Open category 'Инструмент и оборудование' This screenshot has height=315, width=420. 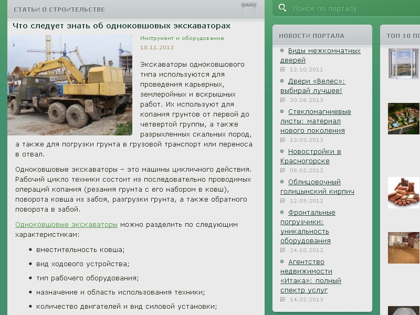point(182,38)
